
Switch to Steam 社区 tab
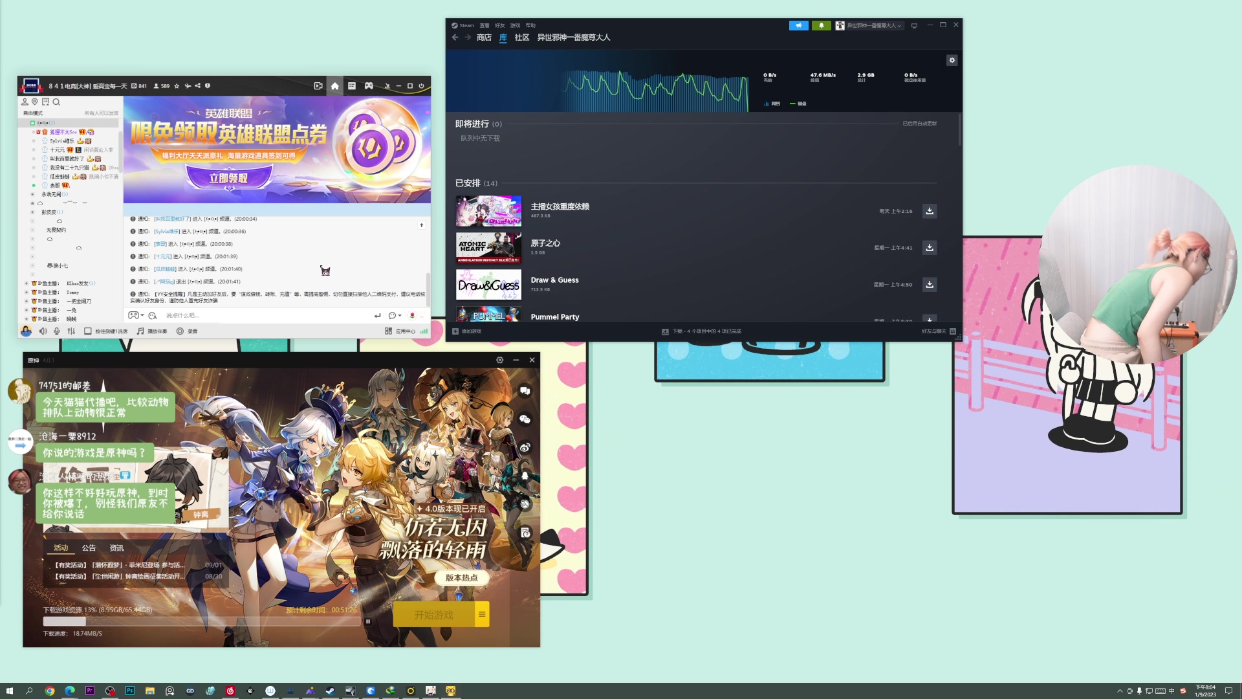point(522,38)
